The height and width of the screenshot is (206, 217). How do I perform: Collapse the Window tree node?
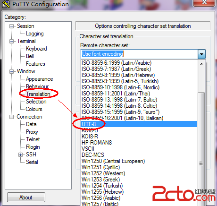coord(11,71)
